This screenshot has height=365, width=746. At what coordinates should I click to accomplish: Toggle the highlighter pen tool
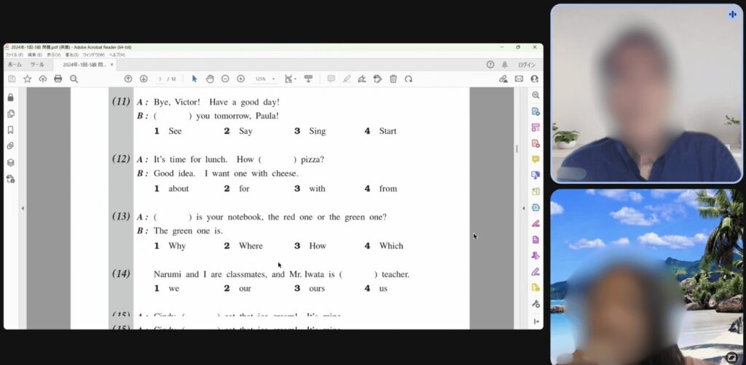click(x=347, y=79)
